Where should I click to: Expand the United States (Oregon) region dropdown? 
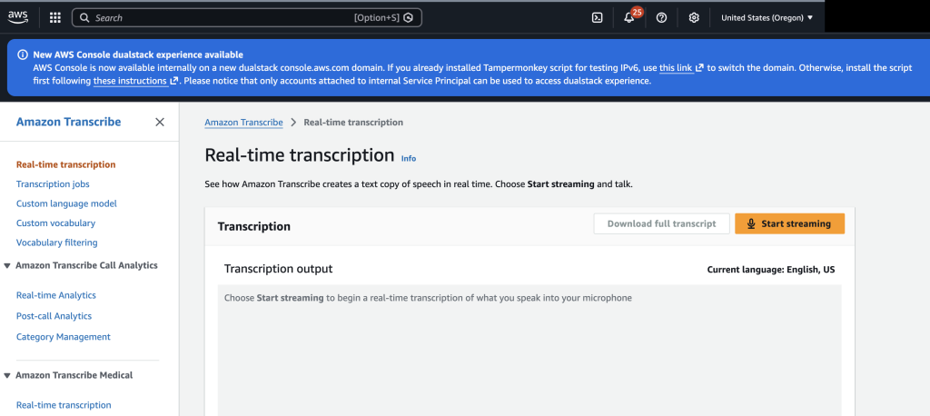[x=767, y=17]
